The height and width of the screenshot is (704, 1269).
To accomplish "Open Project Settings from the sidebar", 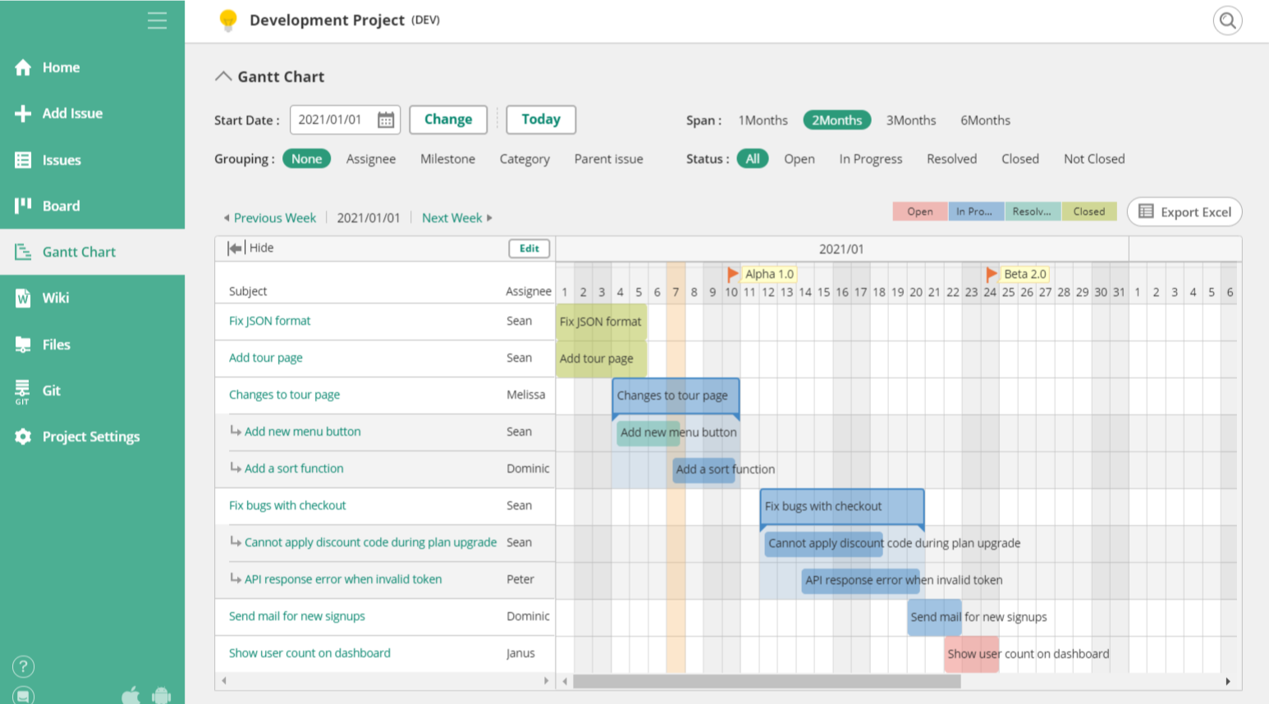I will tap(22, 437).
